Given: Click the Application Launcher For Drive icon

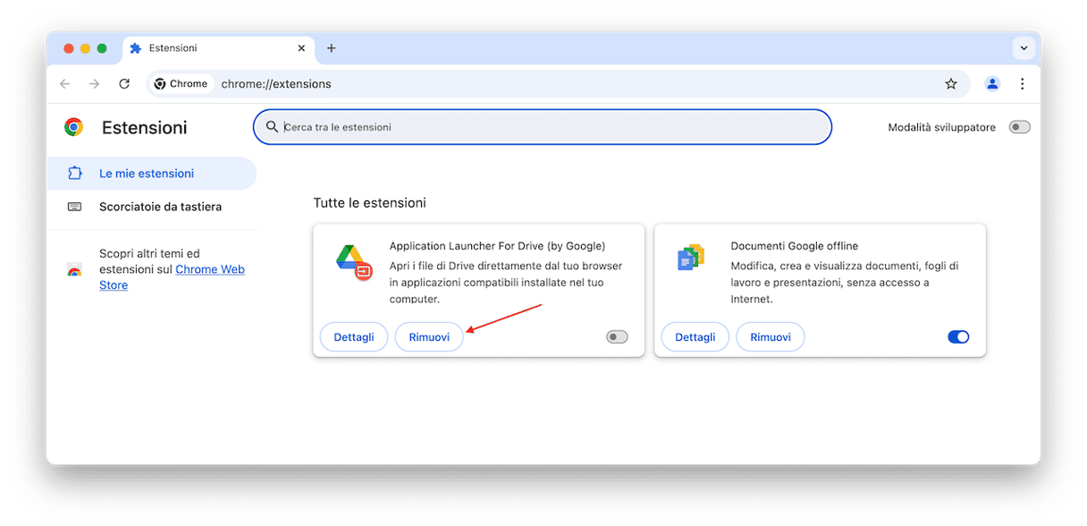Looking at the screenshot, I should tap(354, 261).
